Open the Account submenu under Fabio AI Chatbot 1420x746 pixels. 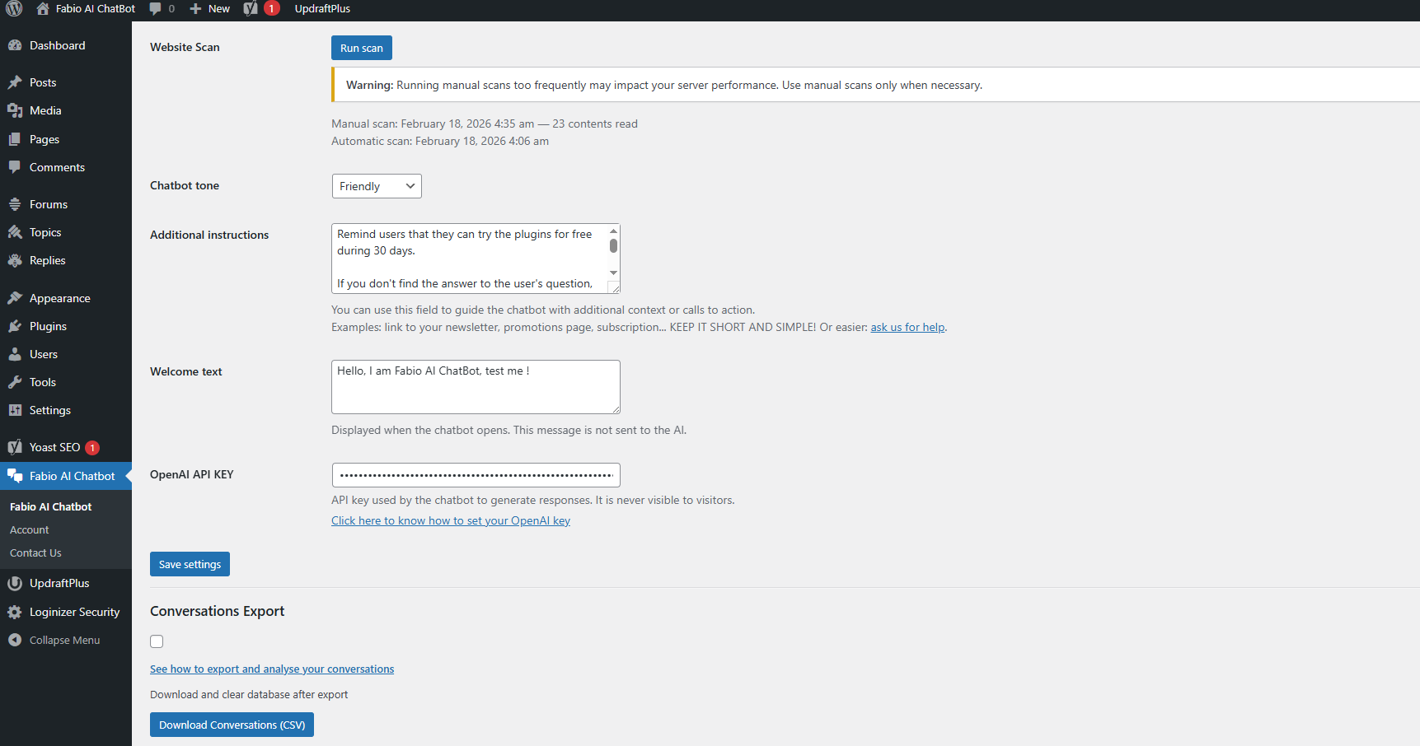[x=29, y=529]
